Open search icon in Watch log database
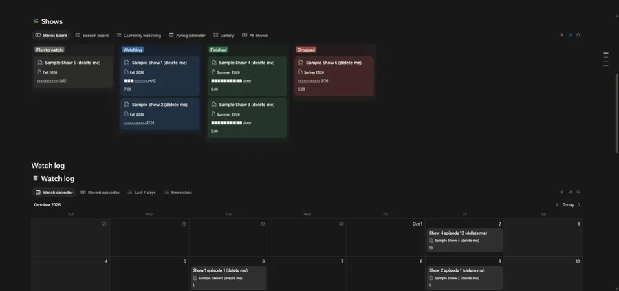Screen dimensions: 619x291 click(578, 193)
